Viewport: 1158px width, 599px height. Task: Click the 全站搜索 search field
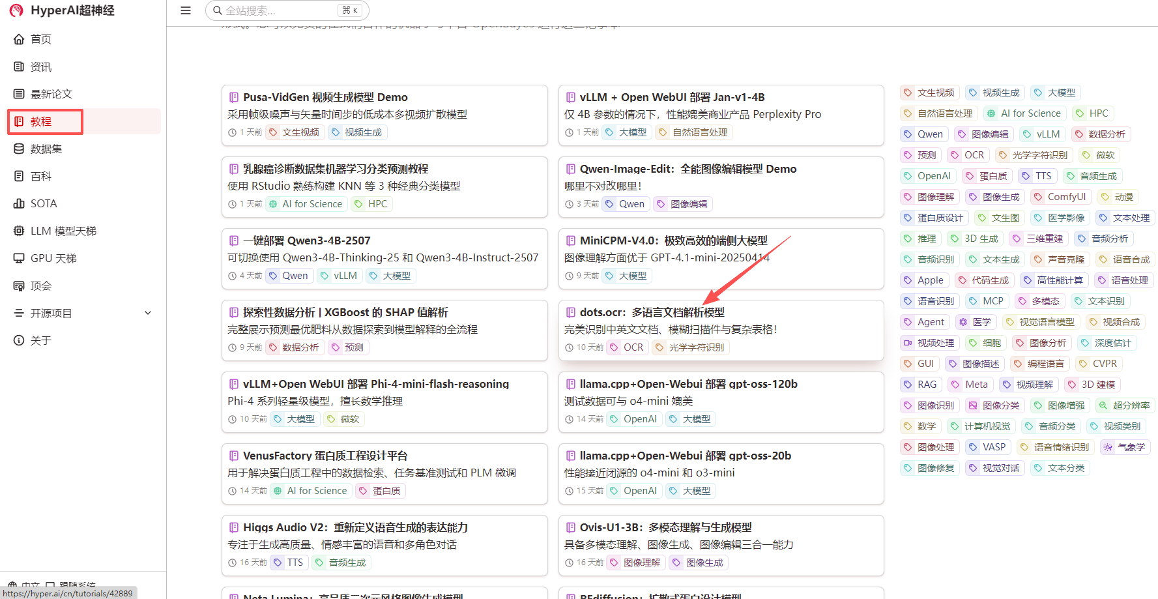[280, 10]
